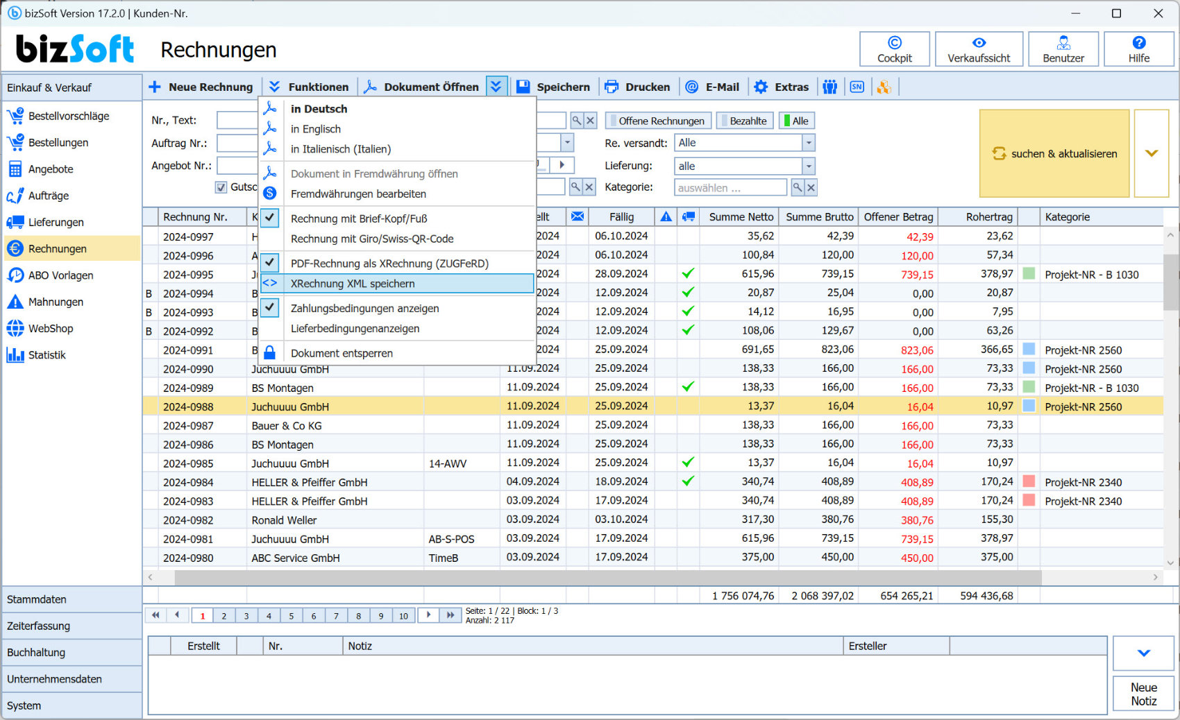Filter by Bezahlte invoices
Viewport: 1180px width, 720px height.
pyautogui.click(x=745, y=121)
